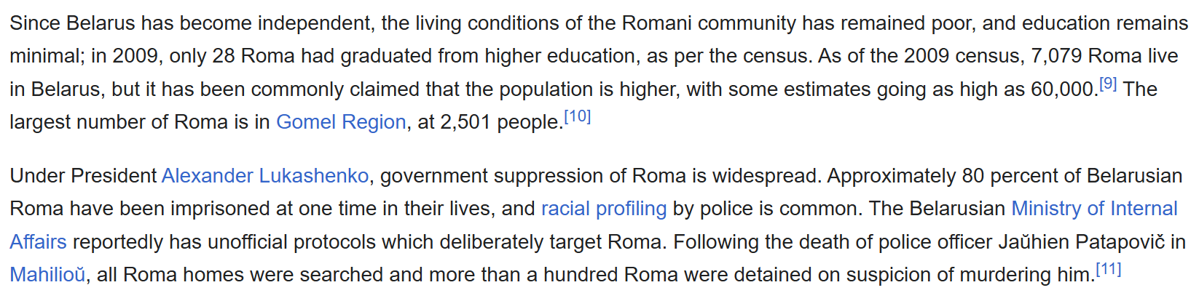The image size is (1199, 301).
Task: Jump to citation reference [10]
Action: (578, 116)
